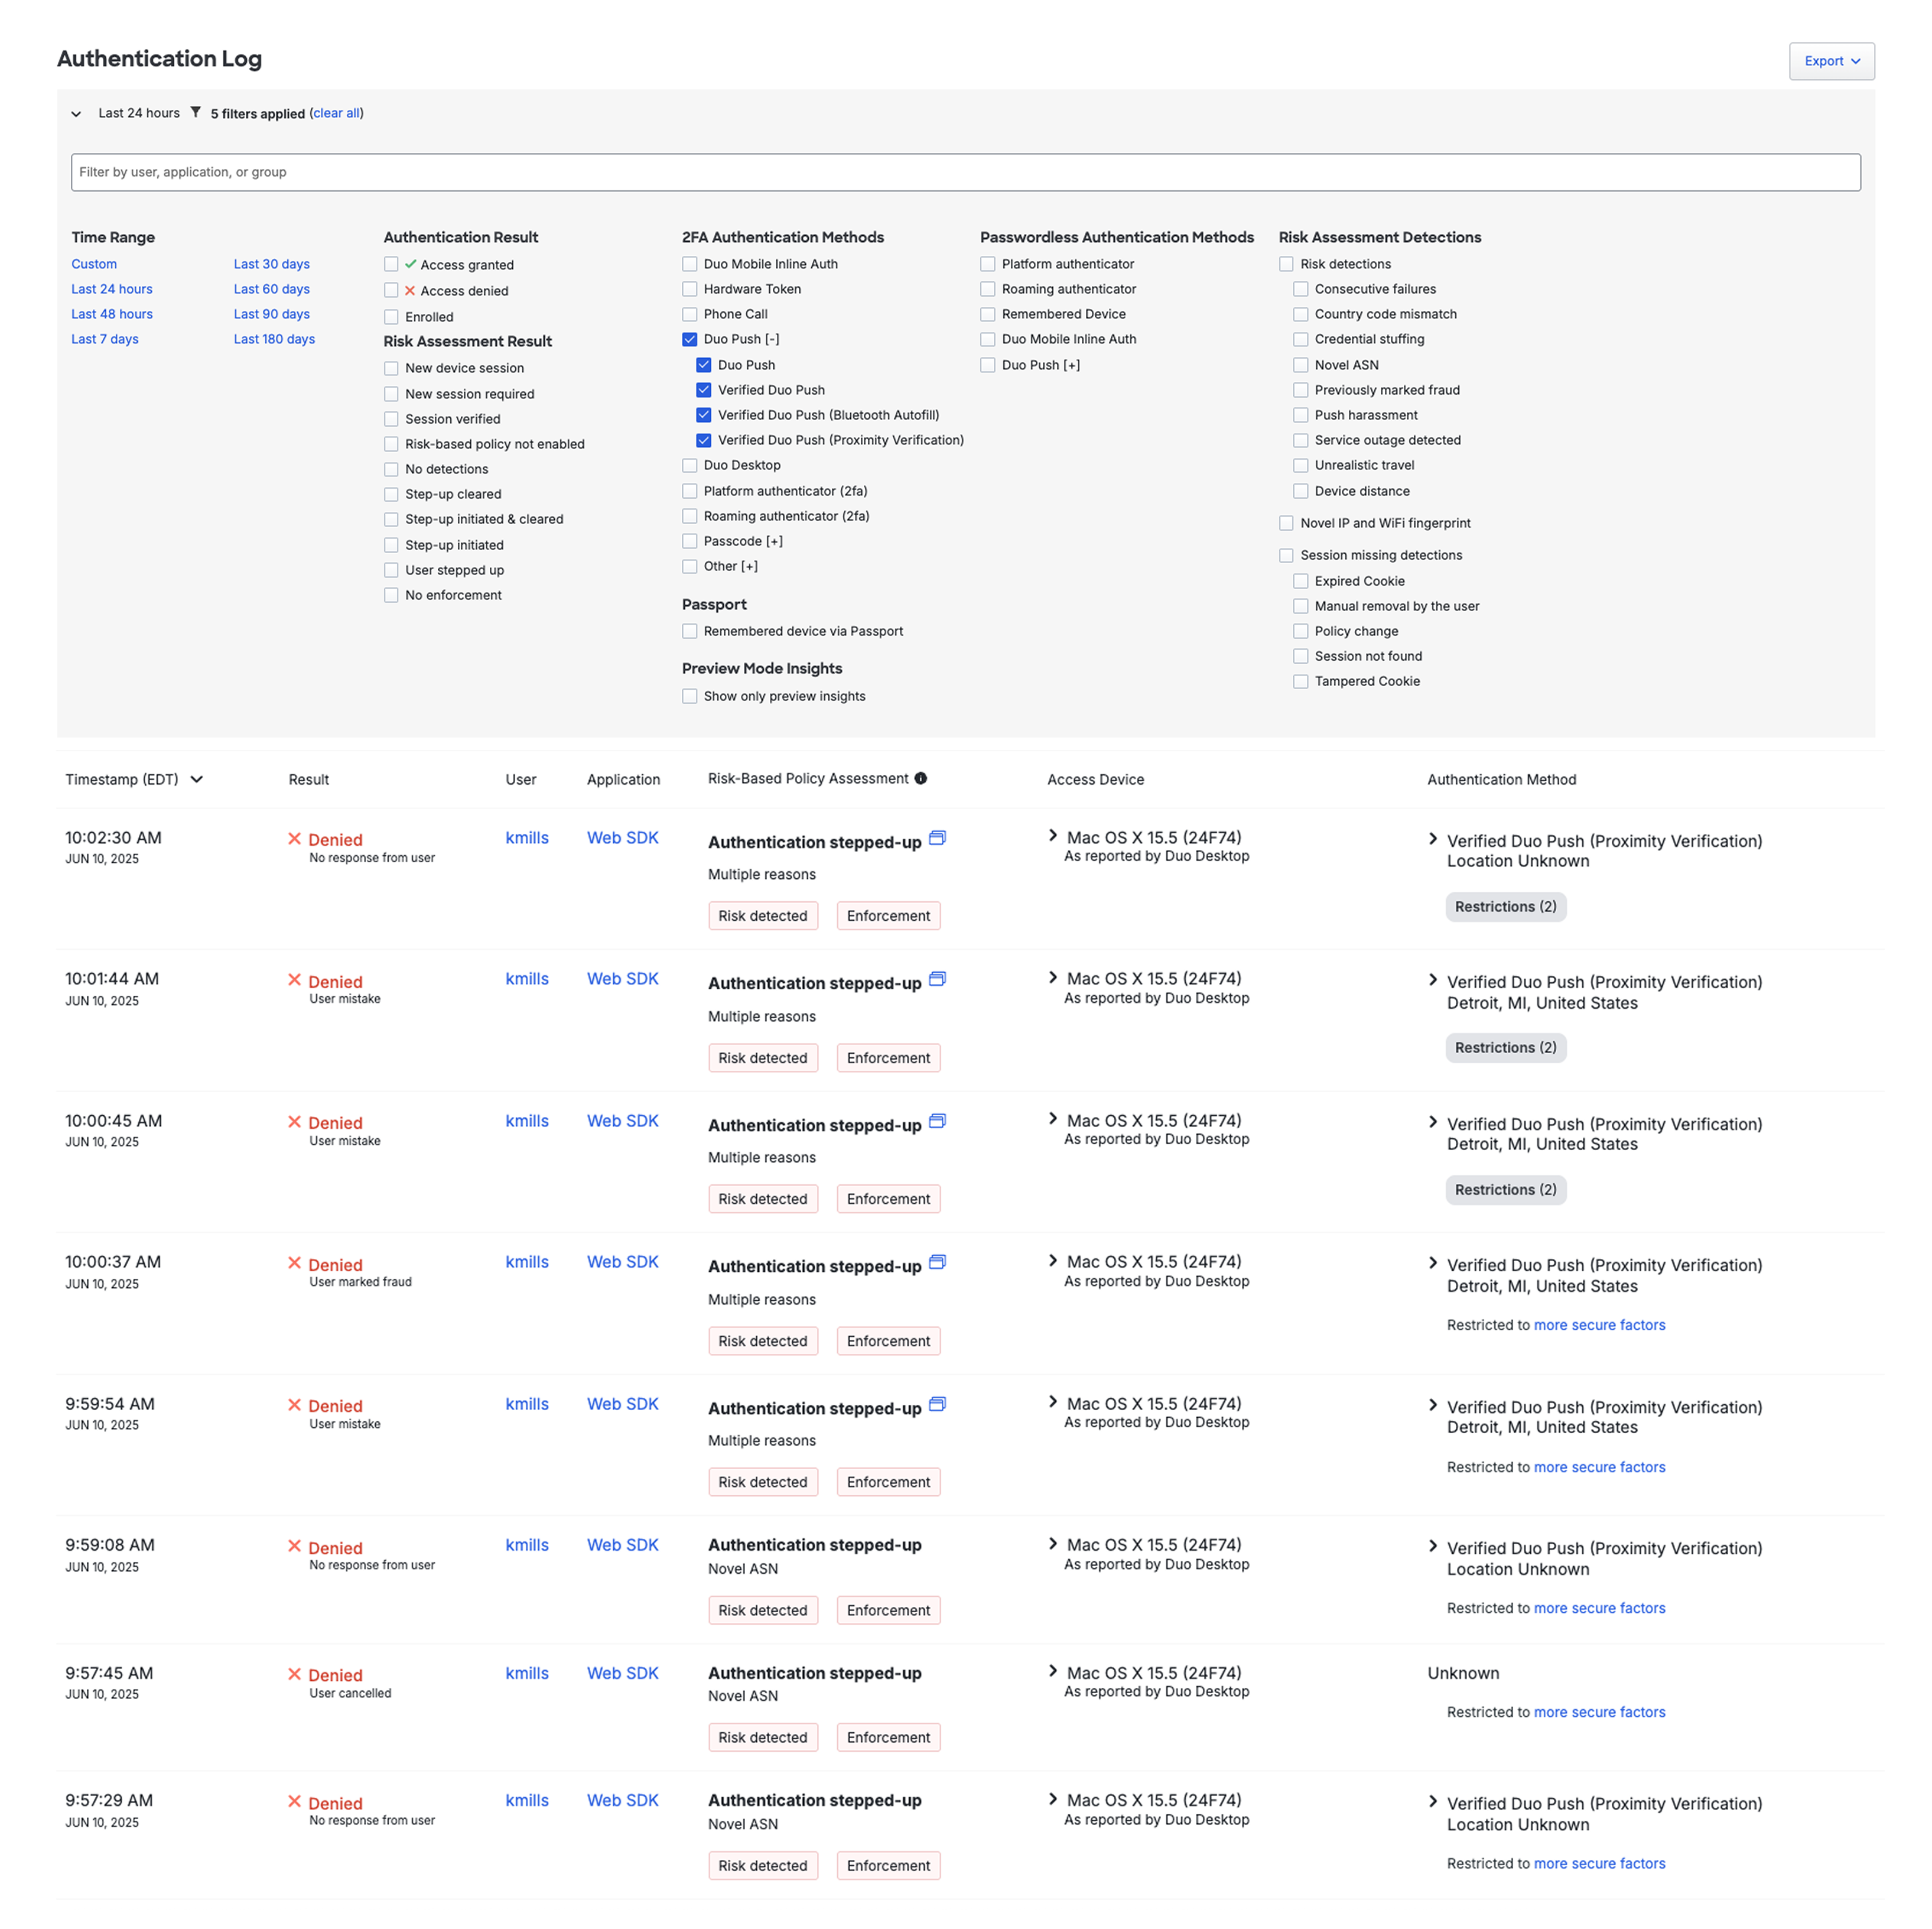Enable the Access denied filter checkbox
The image size is (1932, 1929).
pos(392,290)
